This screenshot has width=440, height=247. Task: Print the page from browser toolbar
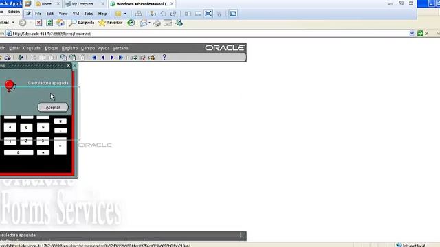[157, 23]
